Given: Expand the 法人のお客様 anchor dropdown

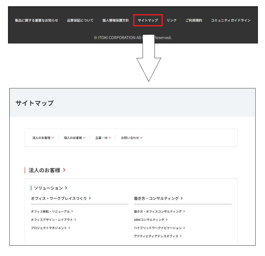Looking at the screenshot, I should tap(43, 138).
